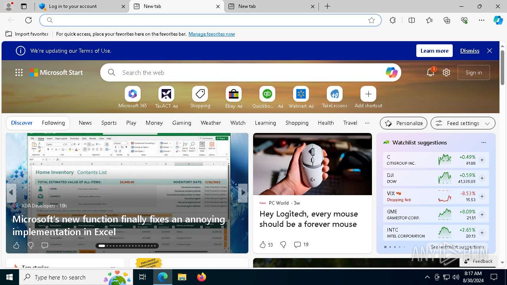This screenshot has width=507, height=285.
Task: Click Manage favorites now link
Action: point(212,34)
